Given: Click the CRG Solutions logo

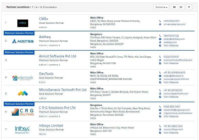Looking at the screenshot, I should pyautogui.click(x=23, y=112).
